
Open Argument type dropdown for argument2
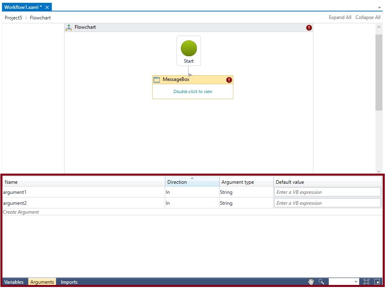coord(246,203)
